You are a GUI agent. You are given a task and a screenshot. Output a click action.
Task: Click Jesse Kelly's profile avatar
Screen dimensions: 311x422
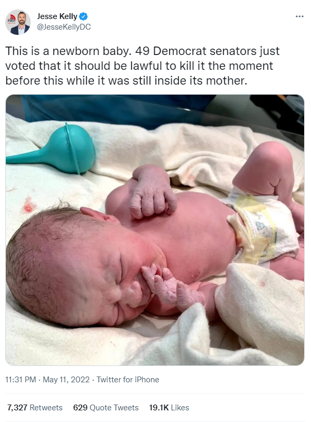coord(18,22)
